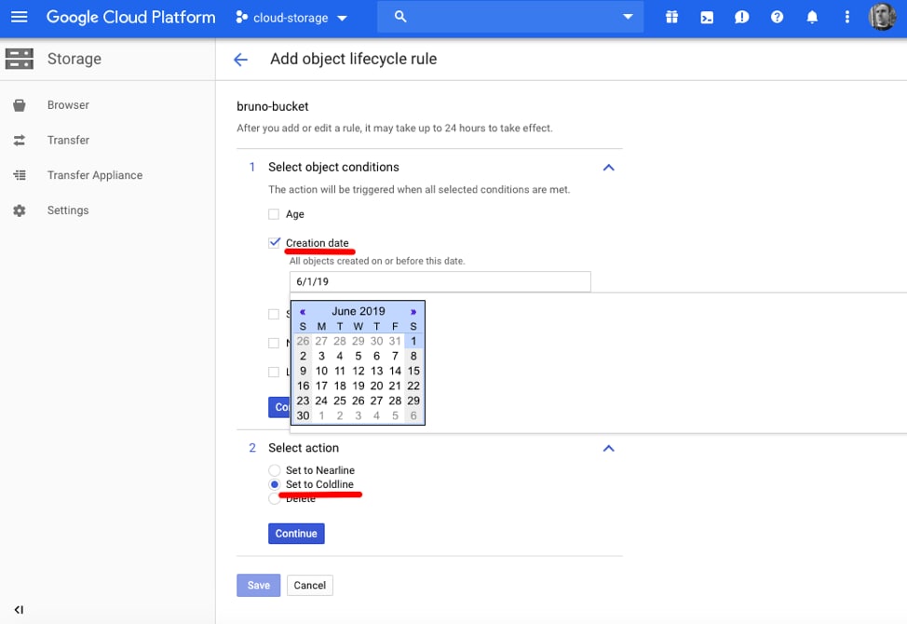This screenshot has width=907, height=624.
Task: Enable the Age condition checkbox
Action: pyautogui.click(x=274, y=214)
